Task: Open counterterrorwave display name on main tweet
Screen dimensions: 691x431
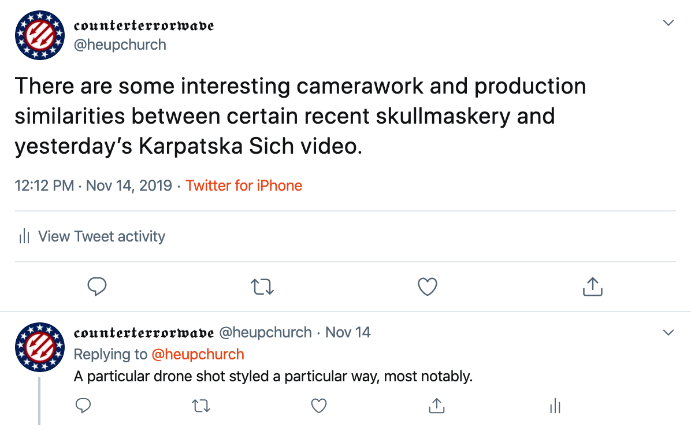Action: 144,25
